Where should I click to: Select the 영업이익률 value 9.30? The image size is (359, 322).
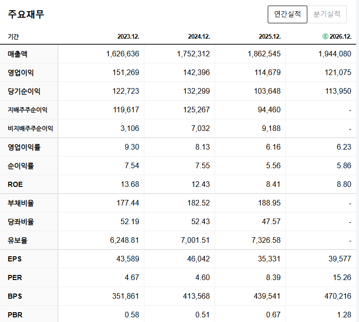(132, 147)
